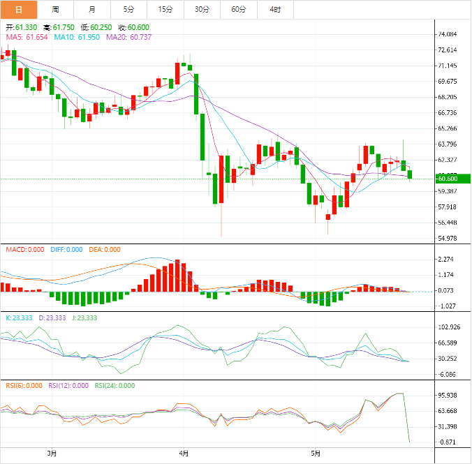Click the DEA: 0.000 indicator label
This screenshot has width=472, height=464.
coord(105,250)
